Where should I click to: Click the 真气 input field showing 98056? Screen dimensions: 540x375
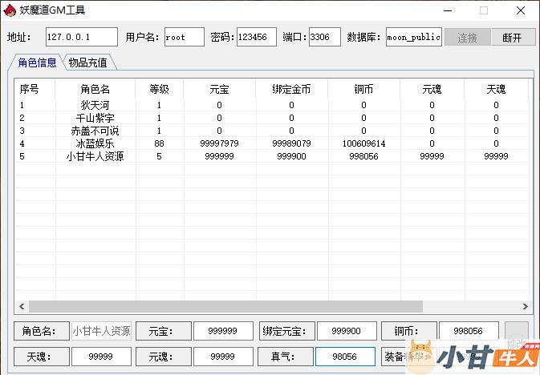click(x=345, y=357)
